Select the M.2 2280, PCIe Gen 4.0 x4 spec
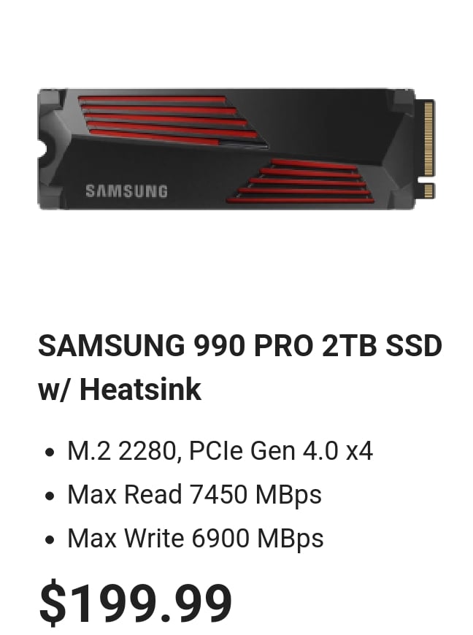 (x=220, y=451)
